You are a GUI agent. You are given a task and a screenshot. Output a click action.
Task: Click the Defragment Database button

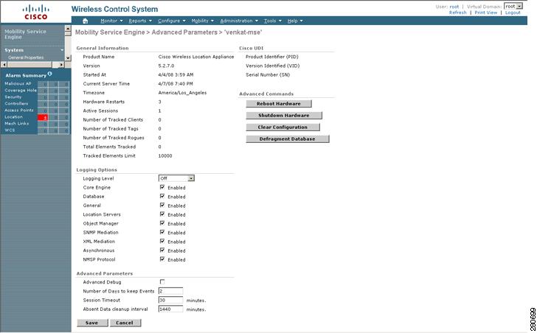pos(288,139)
